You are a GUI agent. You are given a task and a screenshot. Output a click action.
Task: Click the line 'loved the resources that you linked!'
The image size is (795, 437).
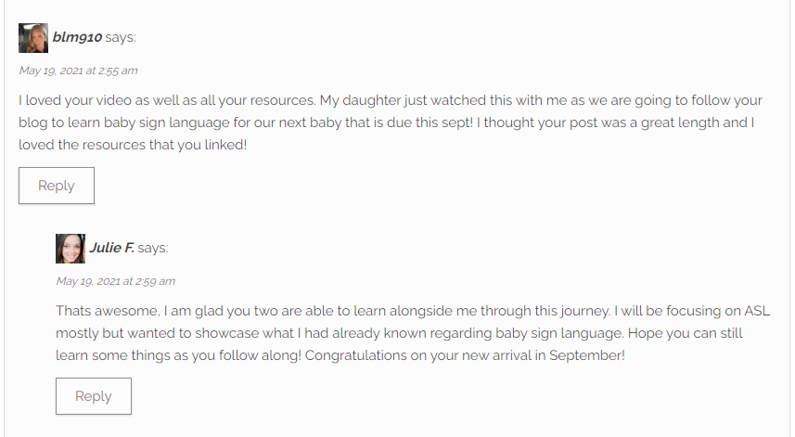pos(133,145)
